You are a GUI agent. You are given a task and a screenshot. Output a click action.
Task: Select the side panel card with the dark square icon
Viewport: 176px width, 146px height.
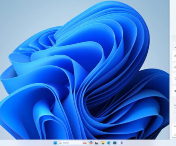point(174,91)
